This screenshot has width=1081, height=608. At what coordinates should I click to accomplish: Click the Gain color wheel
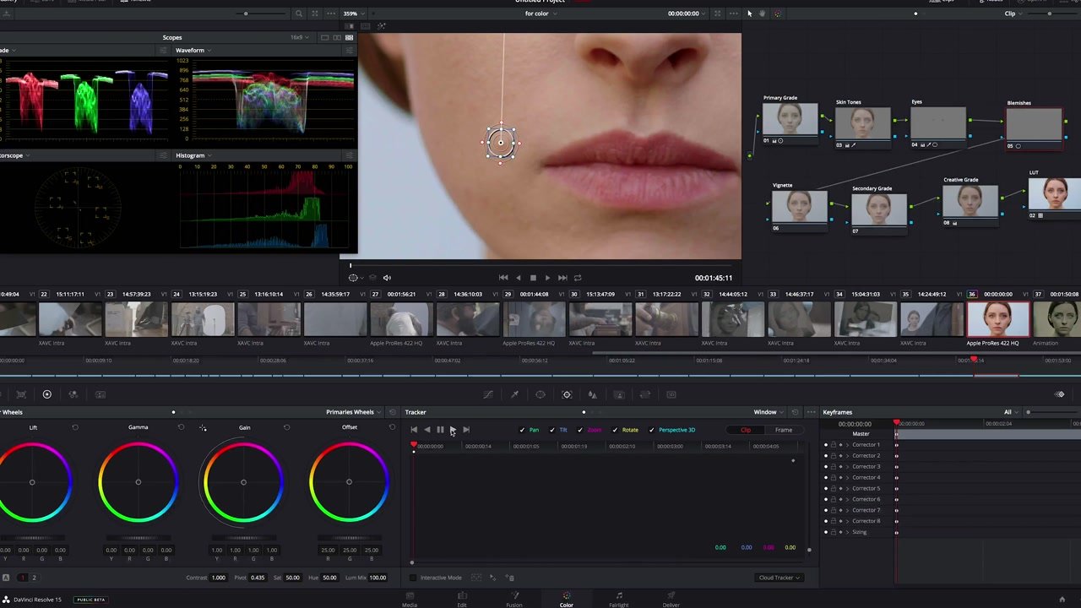click(x=243, y=482)
